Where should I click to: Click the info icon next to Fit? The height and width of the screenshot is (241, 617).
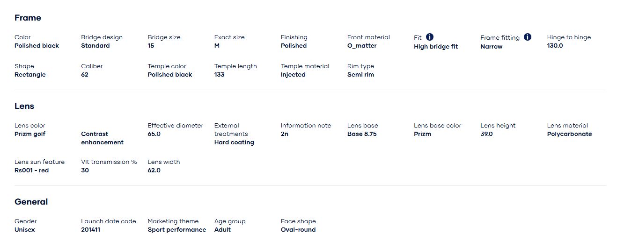(x=430, y=37)
